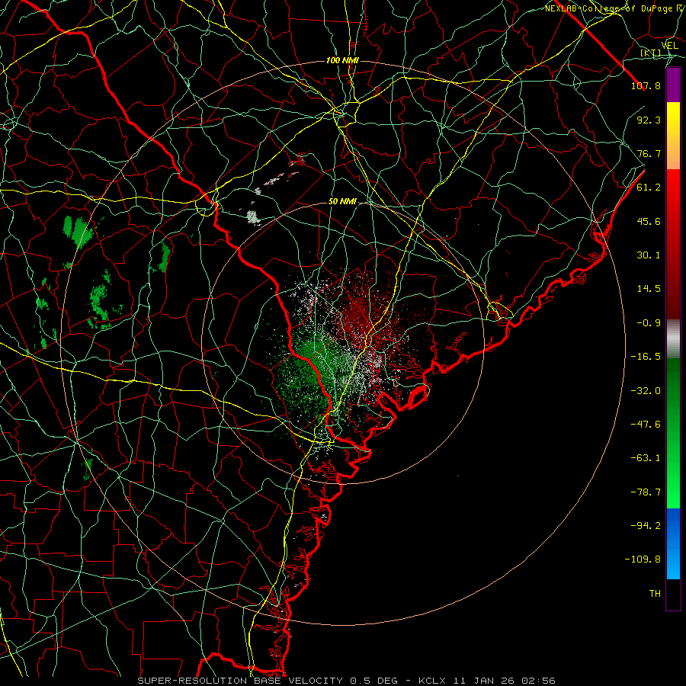
Task: Click the gray near-zero segment of color bar
Action: [673, 339]
